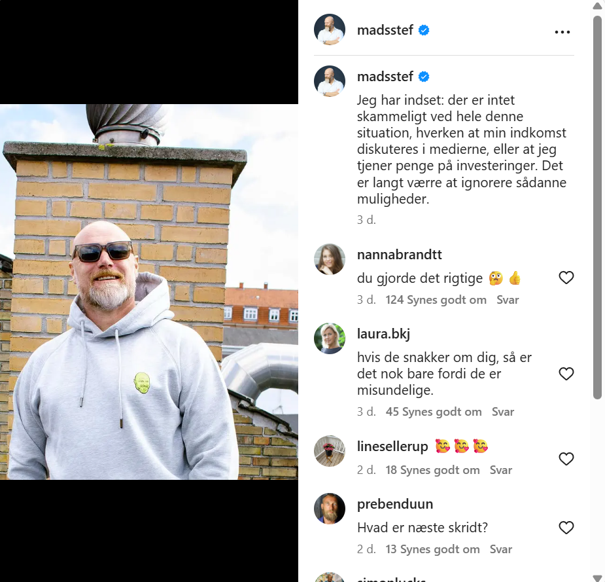Like linesellerup's comment with heart icon

point(566,459)
